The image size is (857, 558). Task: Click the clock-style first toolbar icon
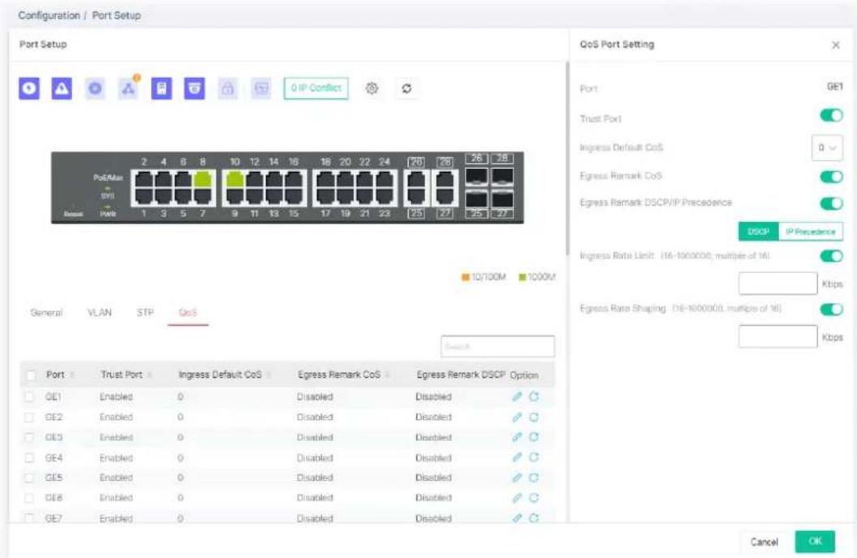[29, 88]
